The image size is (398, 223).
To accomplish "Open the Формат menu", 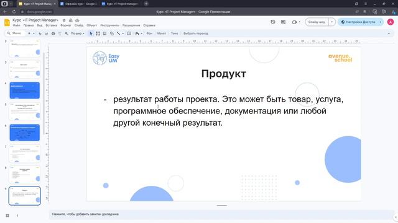I will click(66, 25).
